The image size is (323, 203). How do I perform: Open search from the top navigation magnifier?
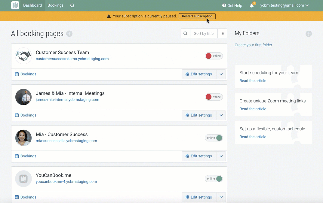[x=72, y=5]
